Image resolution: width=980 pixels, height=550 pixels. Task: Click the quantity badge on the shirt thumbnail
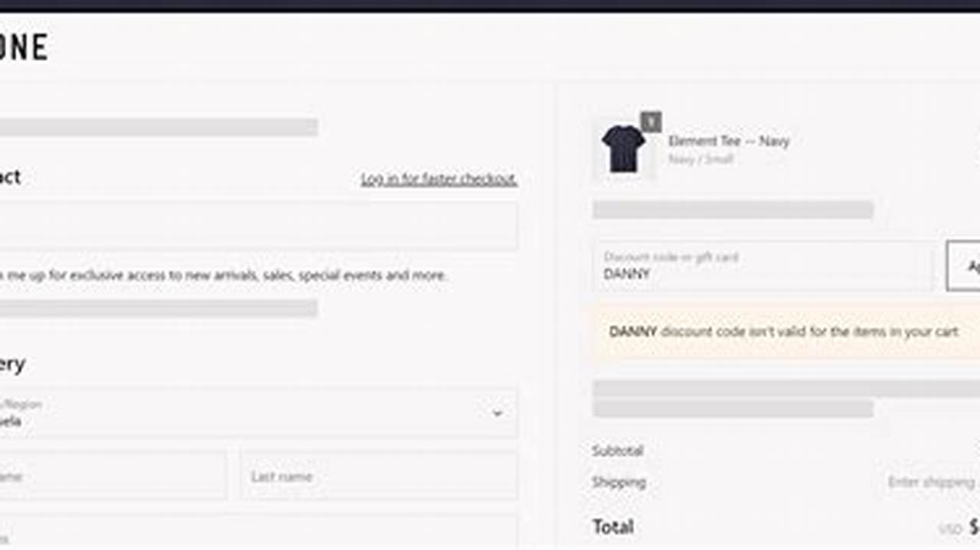[x=651, y=122]
